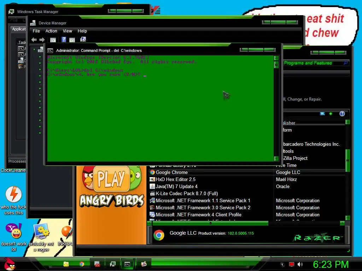Click horizontal scrollbar right arrow in programs list

click(x=342, y=223)
